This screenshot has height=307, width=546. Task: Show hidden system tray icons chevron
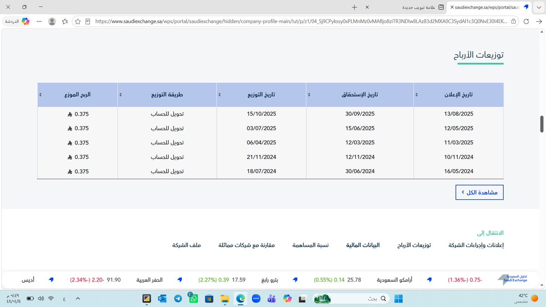[77, 298]
